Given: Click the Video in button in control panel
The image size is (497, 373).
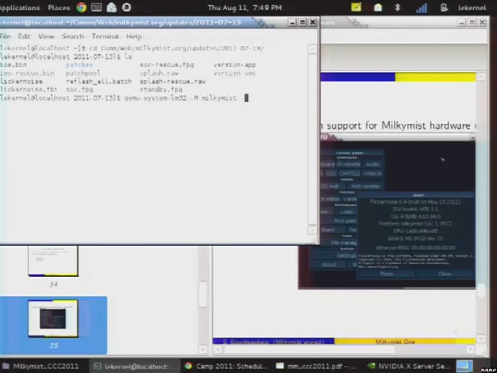Looking at the screenshot, I should (372, 174).
